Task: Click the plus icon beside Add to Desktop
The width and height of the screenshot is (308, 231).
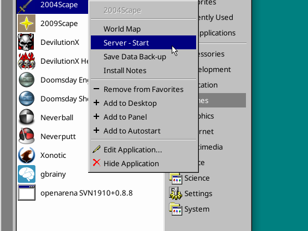Action: tap(96, 102)
